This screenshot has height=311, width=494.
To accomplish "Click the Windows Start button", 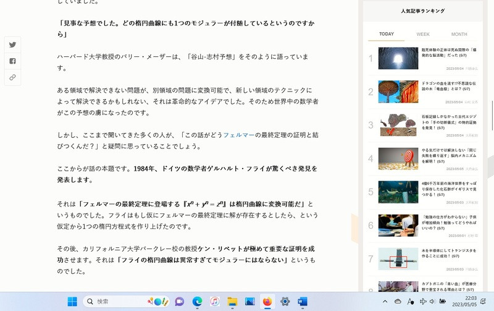I will [x=72, y=301].
